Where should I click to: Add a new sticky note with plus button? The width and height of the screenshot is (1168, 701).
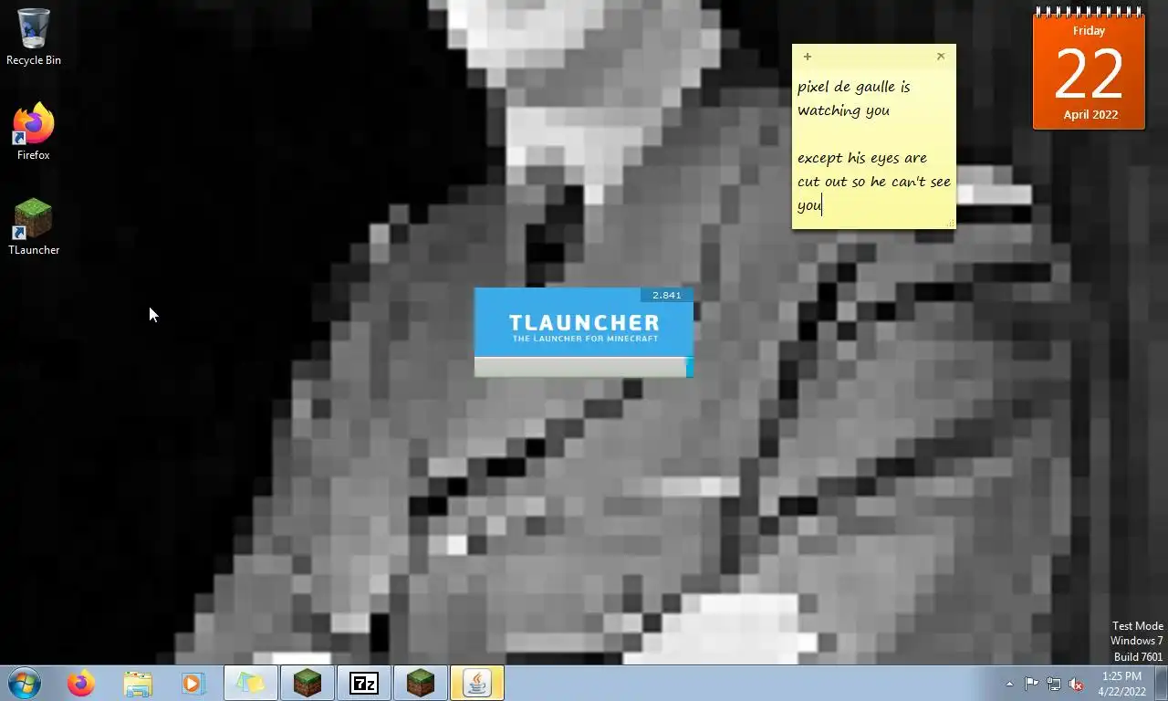808,57
